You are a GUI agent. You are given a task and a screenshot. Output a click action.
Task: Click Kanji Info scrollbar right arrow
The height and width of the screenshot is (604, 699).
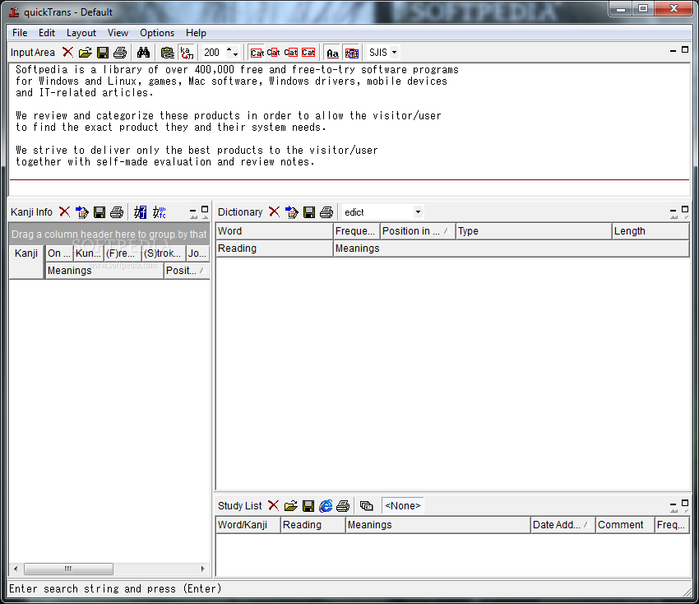203,569
